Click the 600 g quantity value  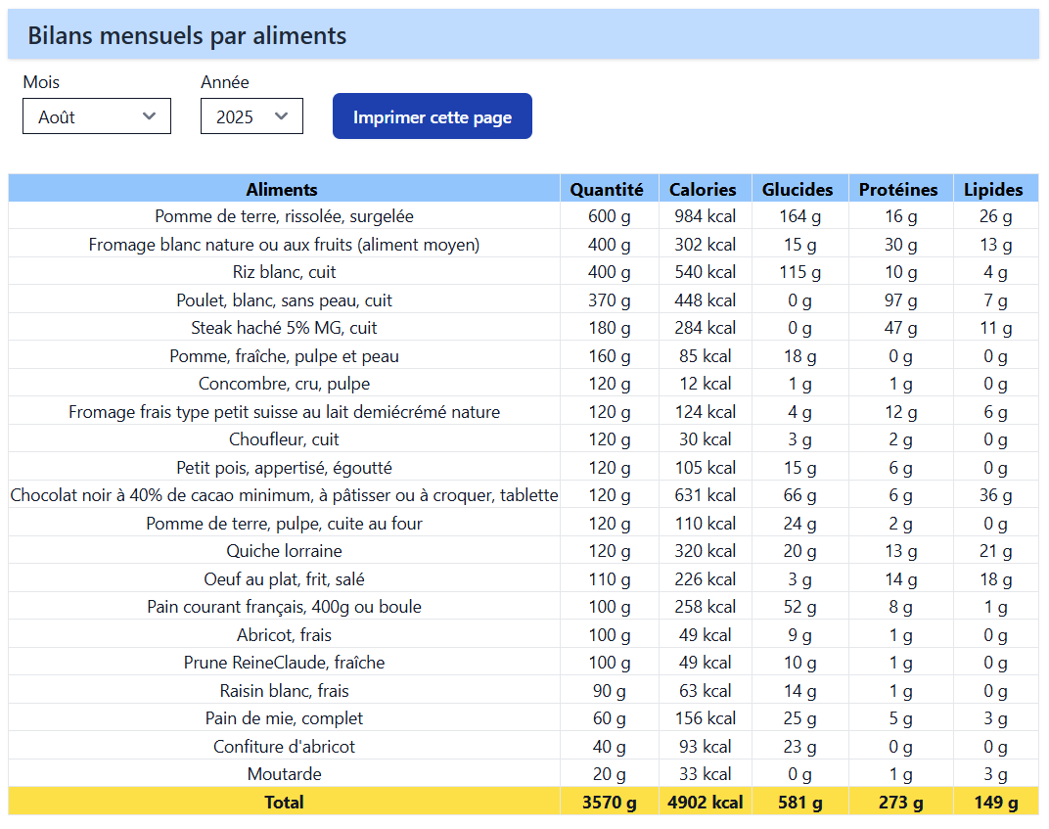pos(609,216)
